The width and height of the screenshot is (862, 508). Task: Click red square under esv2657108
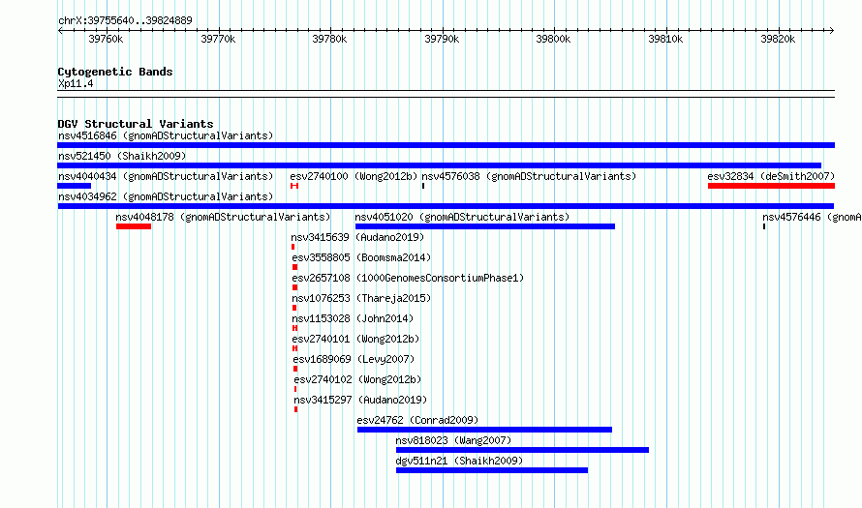[294, 287]
